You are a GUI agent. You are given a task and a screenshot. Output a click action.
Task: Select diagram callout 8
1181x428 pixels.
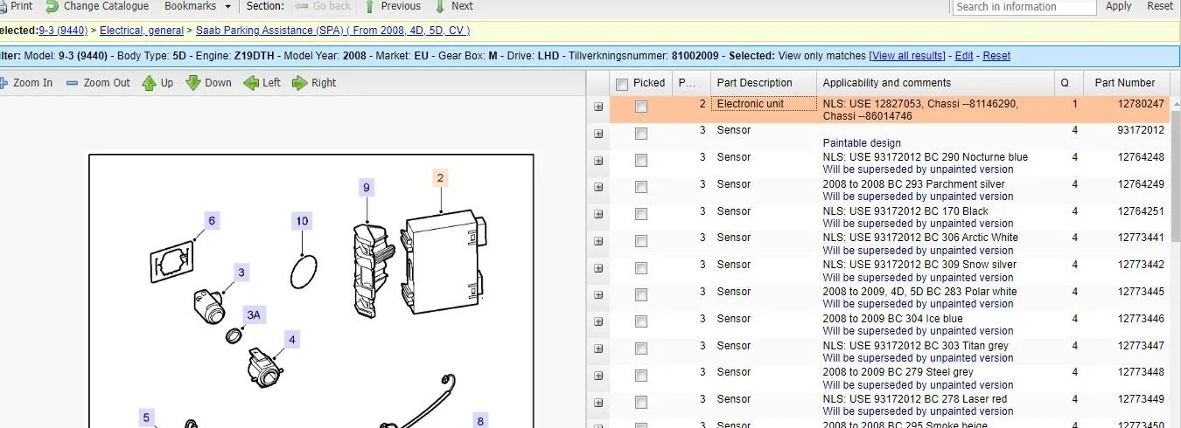(479, 421)
